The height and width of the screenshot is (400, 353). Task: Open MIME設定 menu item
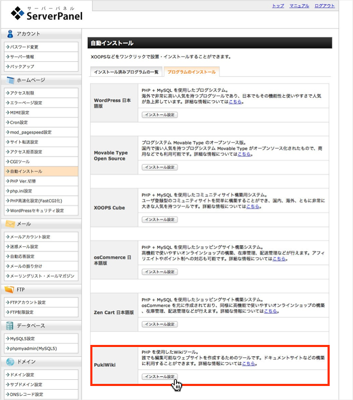(x=42, y=113)
